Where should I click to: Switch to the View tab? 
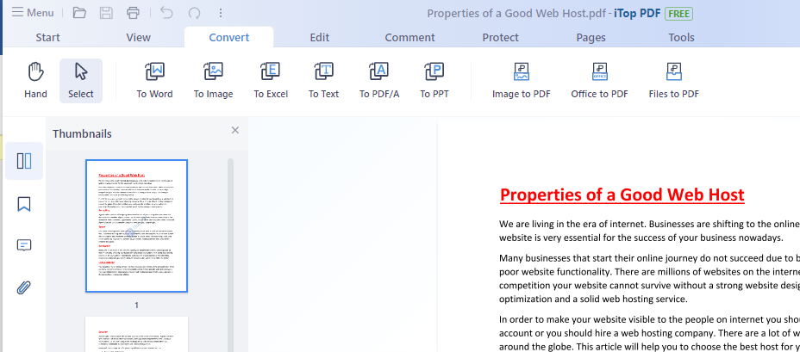point(138,37)
